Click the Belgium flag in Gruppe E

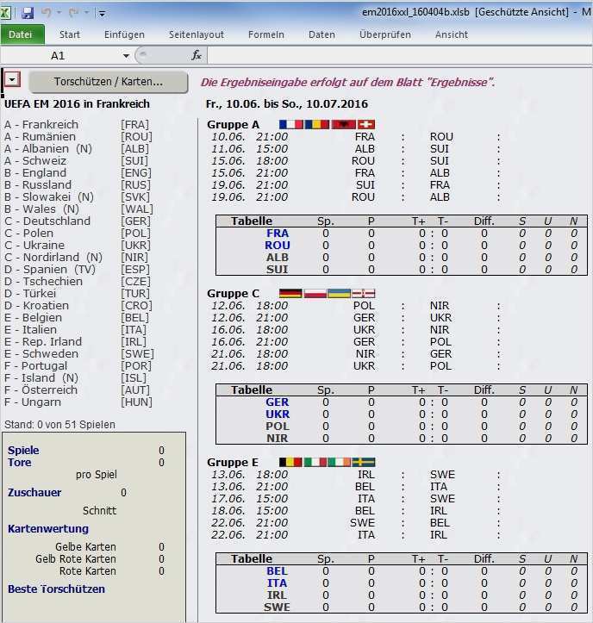tap(291, 463)
